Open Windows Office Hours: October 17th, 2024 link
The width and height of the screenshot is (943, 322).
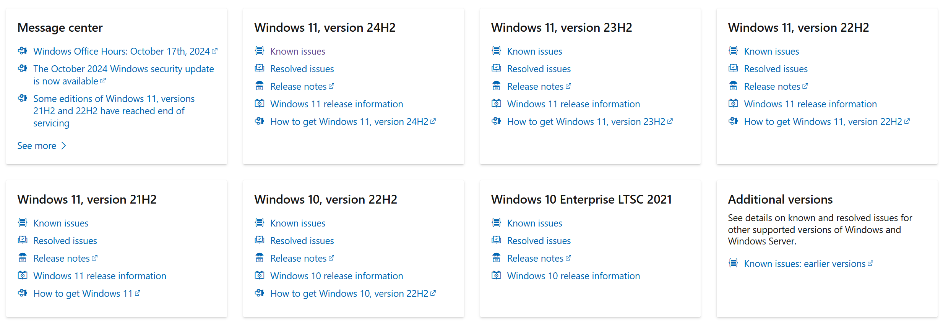121,52
